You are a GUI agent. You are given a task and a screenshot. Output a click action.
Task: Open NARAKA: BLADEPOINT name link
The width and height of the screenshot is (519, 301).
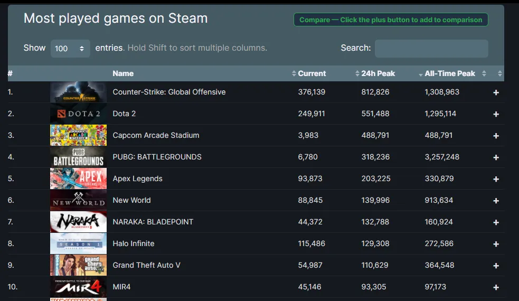coord(153,222)
